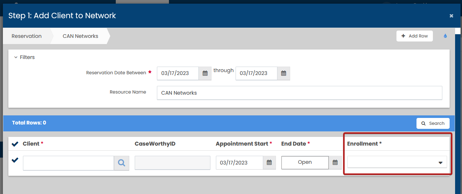Toggle the select-all checkmark in header

coord(15,144)
